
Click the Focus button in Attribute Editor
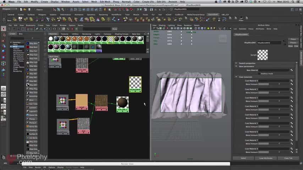click(x=293, y=39)
